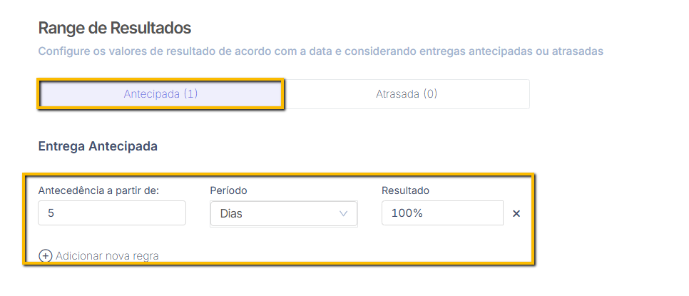Place cursor in the 100% value
The width and height of the screenshot is (689, 296).
[x=407, y=213]
